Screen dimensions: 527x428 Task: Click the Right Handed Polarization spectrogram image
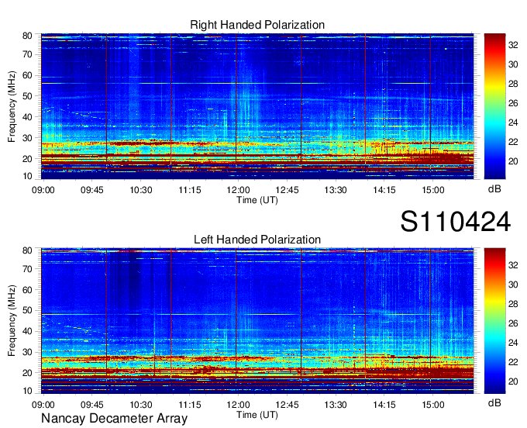pyautogui.click(x=257, y=106)
